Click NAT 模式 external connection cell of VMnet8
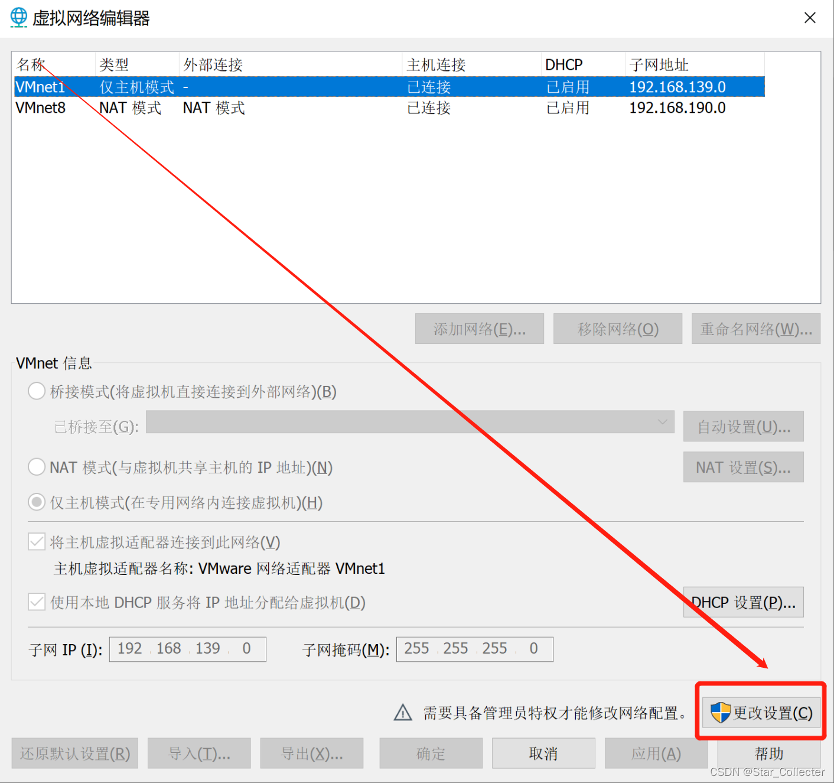Image resolution: width=834 pixels, height=783 pixels. point(214,108)
